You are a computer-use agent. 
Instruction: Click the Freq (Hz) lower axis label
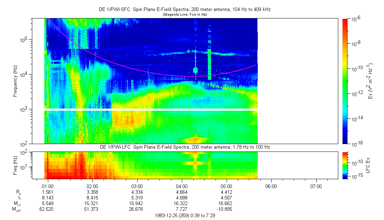[16, 165]
